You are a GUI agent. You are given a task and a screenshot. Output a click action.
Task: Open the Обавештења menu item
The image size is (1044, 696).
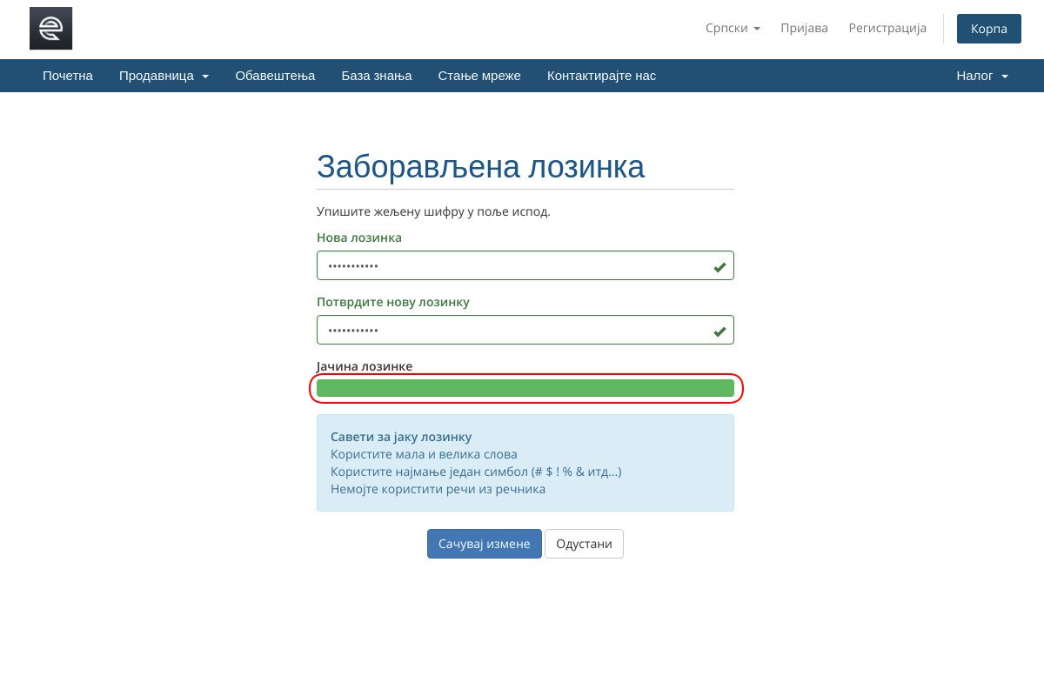coord(275,76)
